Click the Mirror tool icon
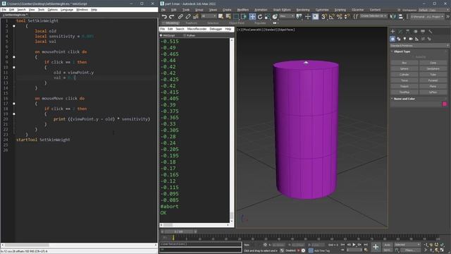Screen dimensions: 451x254 tap(393, 17)
